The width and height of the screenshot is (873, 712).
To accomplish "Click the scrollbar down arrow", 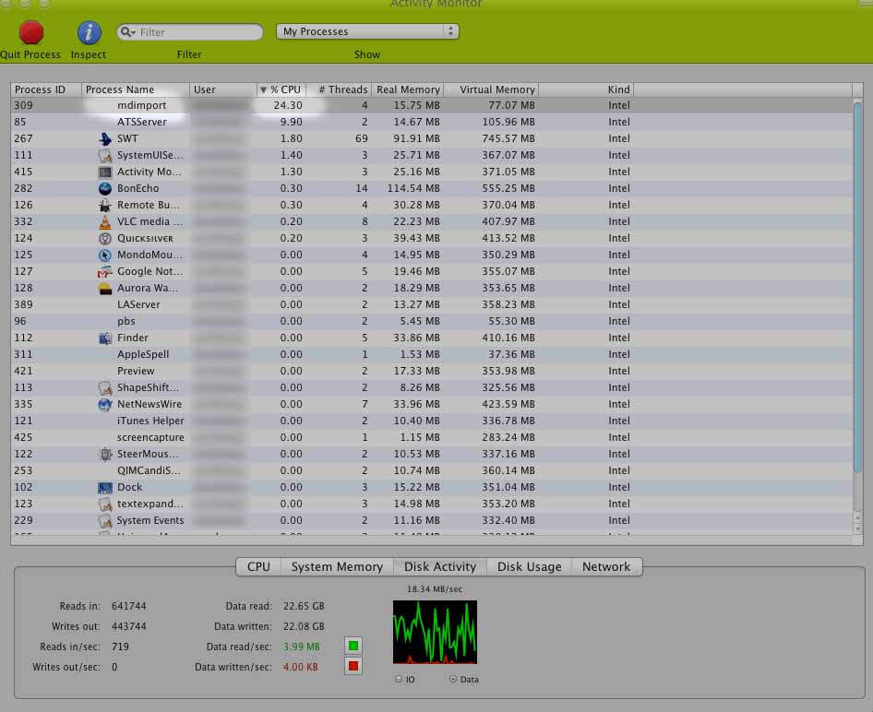I will (x=857, y=528).
